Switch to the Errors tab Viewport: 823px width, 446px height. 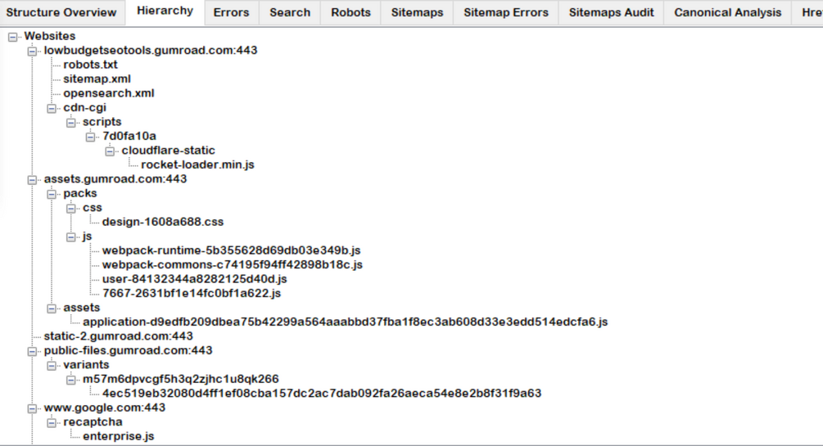[x=231, y=12]
